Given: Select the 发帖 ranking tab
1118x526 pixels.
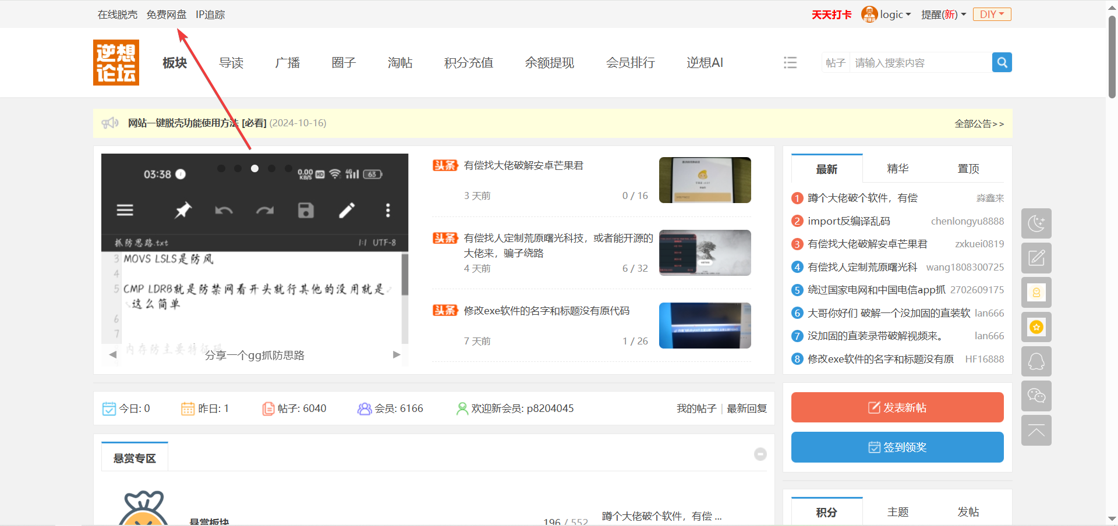Looking at the screenshot, I should (968, 512).
